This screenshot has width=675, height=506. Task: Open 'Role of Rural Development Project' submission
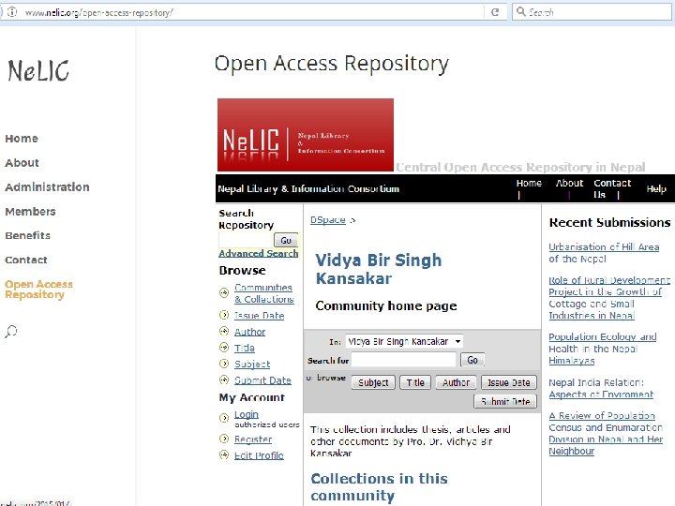click(609, 298)
